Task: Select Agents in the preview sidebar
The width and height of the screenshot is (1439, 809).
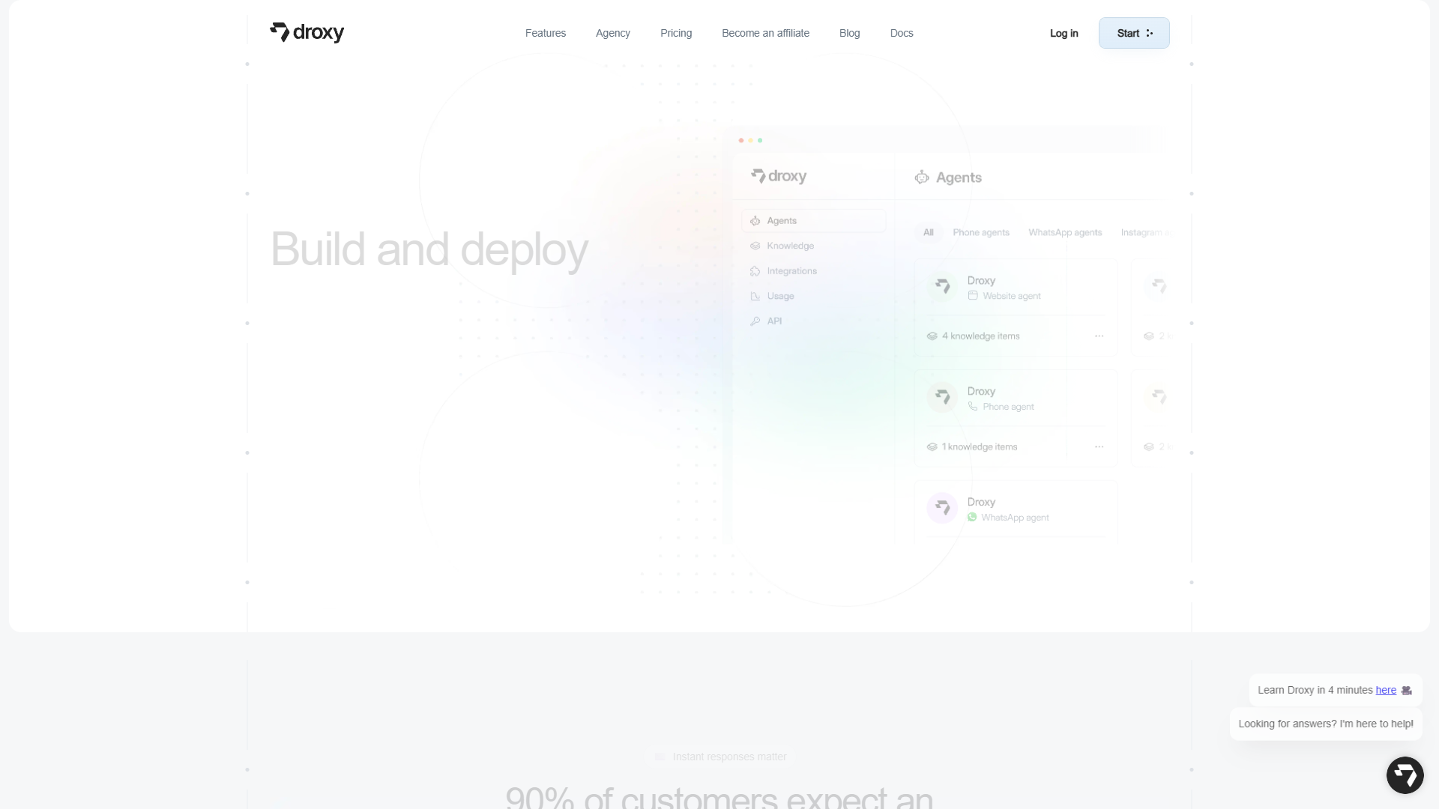Action: (814, 220)
